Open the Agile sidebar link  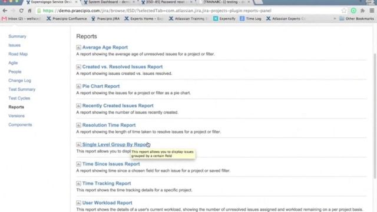click(13, 63)
